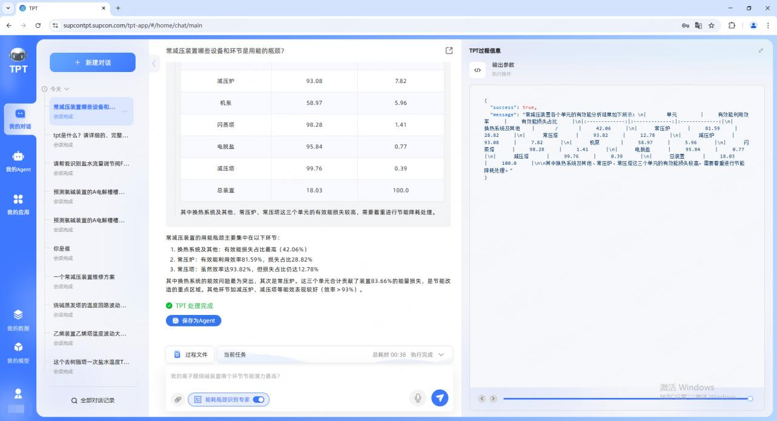Screen dimensions: 777x421
Task: Go to next process step arrow
Action: coord(493,399)
